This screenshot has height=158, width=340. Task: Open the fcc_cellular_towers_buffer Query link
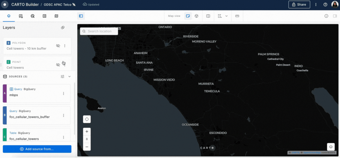pyautogui.click(x=13, y=111)
